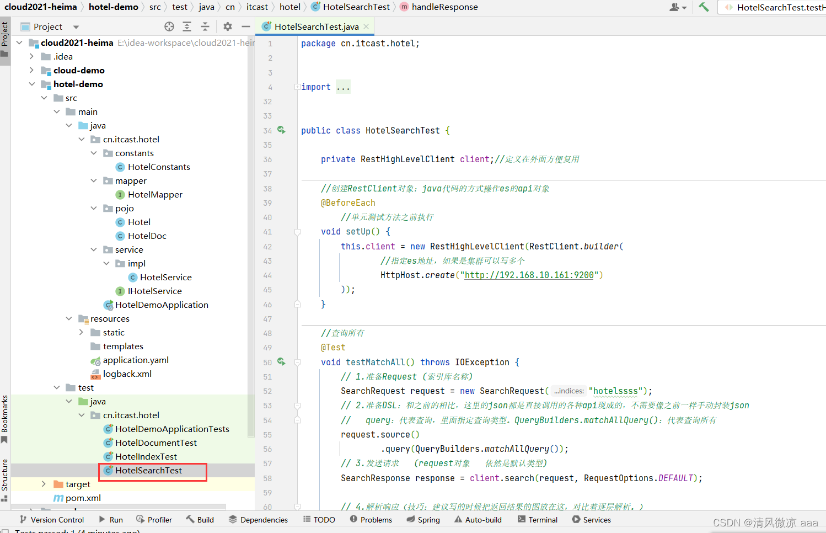826x533 pixels.
Task: Click the Project panel vertical scrollbar
Action: coord(251,237)
